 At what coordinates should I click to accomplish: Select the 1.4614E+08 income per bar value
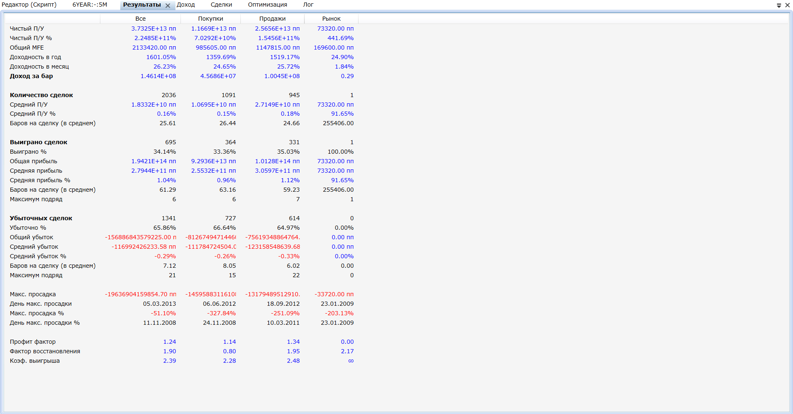point(158,76)
